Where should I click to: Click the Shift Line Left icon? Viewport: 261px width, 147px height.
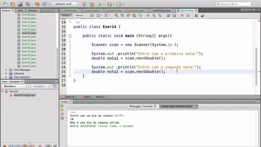[168, 16]
